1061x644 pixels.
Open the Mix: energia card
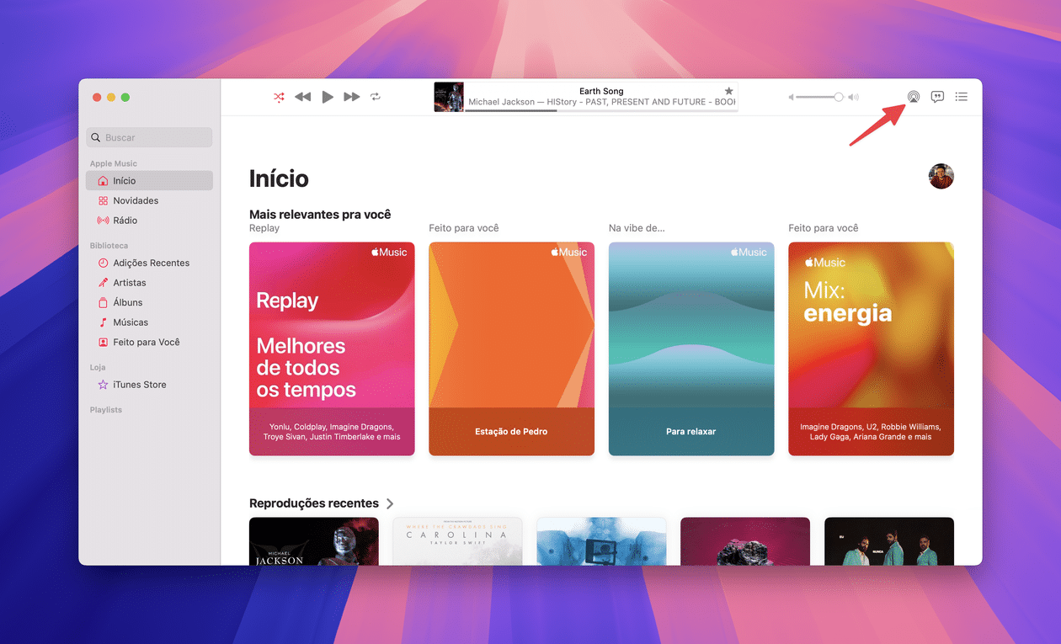pyautogui.click(x=872, y=349)
